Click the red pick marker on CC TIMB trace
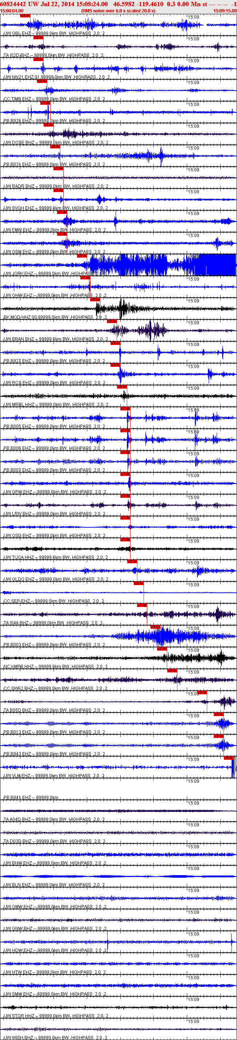237x1040 pixels. (41, 81)
